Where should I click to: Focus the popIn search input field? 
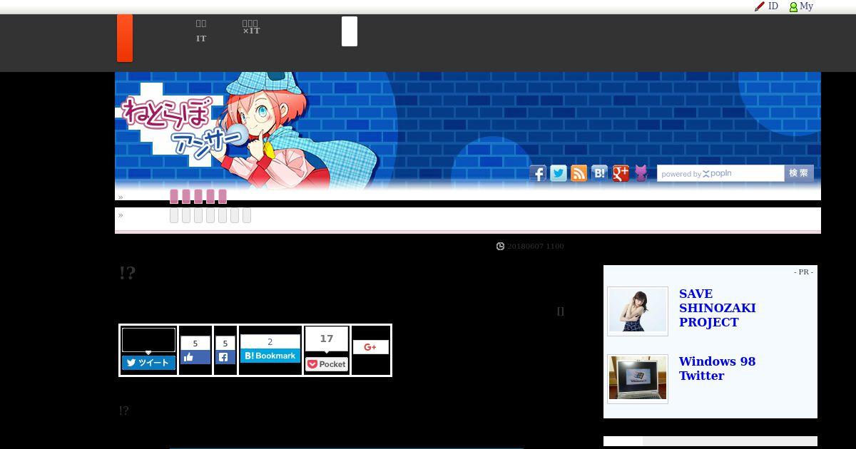tap(720, 174)
